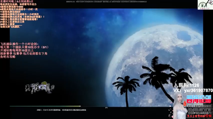Click the YY:188988908 contact line
This screenshot has height=119, width=213.
(199, 107)
